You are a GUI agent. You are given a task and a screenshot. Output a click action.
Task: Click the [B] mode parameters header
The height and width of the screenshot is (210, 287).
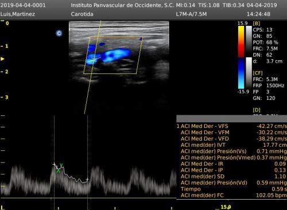(257, 24)
